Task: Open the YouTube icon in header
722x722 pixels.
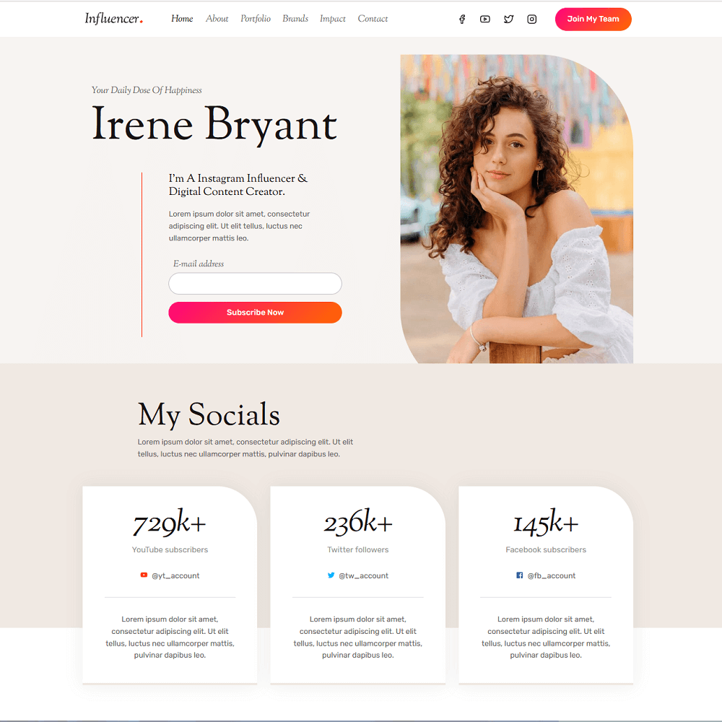Action: [x=485, y=19]
